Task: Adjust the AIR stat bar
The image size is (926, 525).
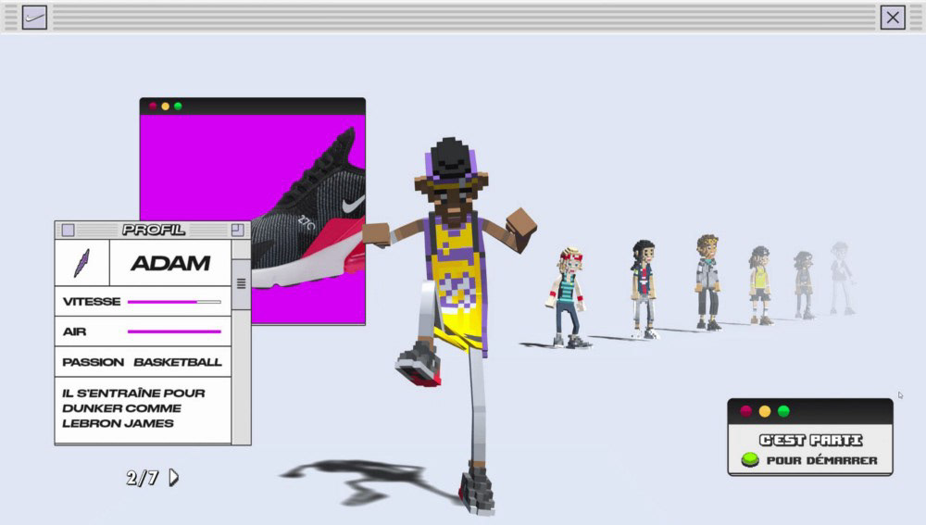Action: coord(174,331)
